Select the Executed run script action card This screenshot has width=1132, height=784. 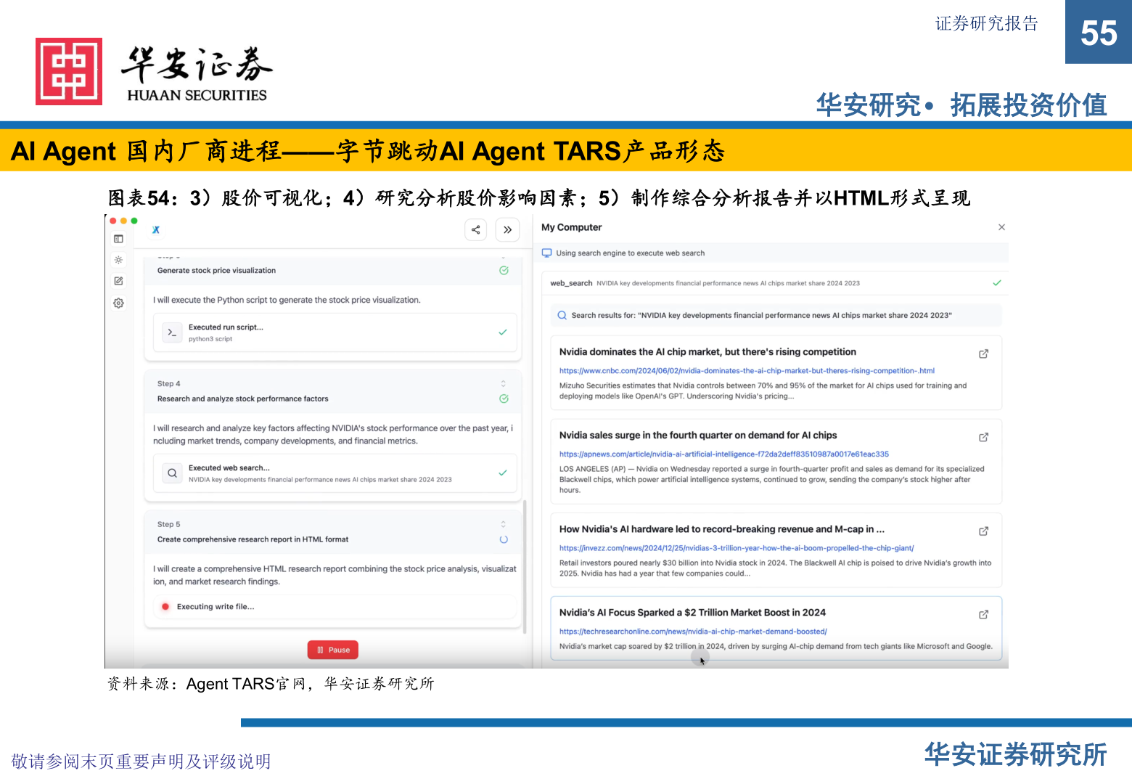[x=335, y=332]
